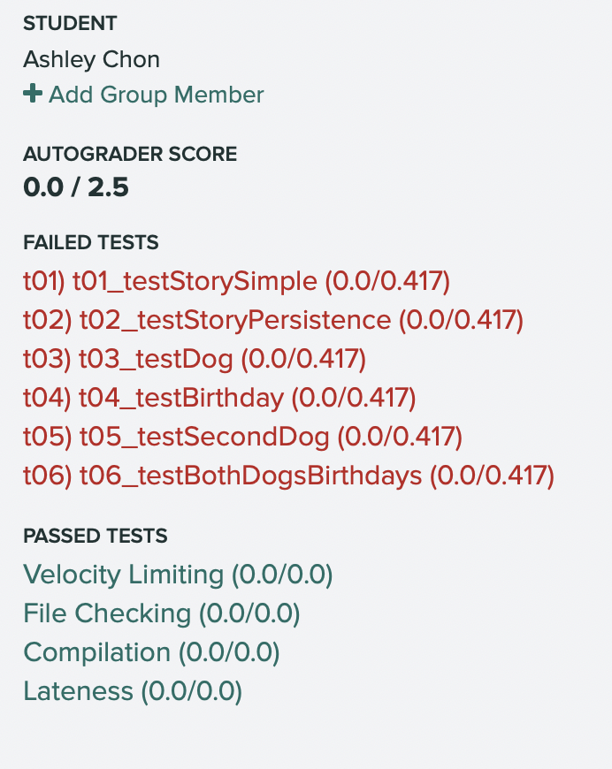Screen dimensions: 612x769
Task: Open failed test t01_testStorySimple
Action: coord(236,281)
